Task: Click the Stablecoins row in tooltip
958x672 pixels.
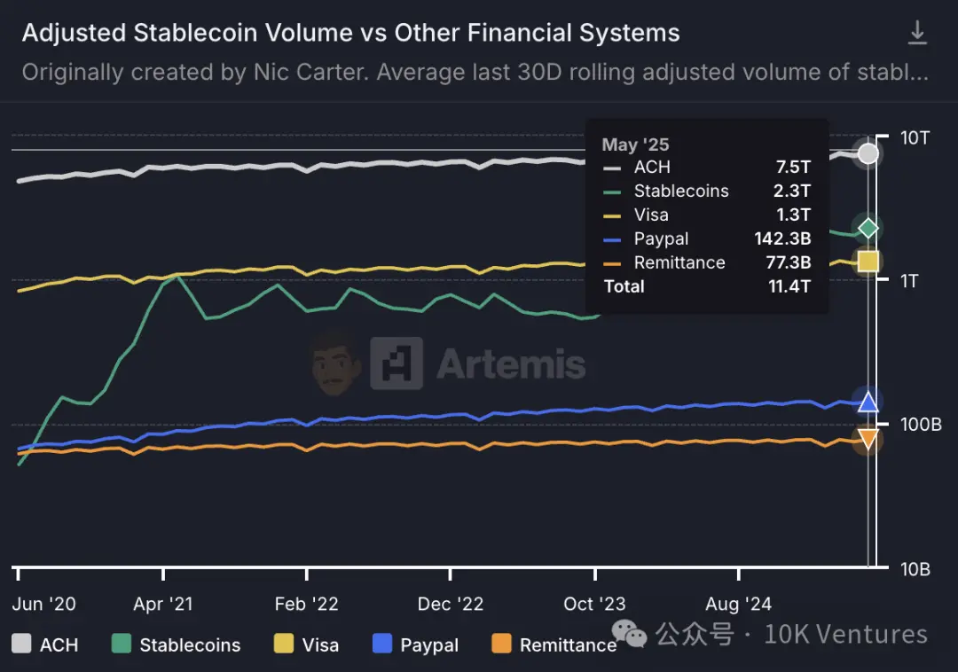Action: tap(706, 191)
